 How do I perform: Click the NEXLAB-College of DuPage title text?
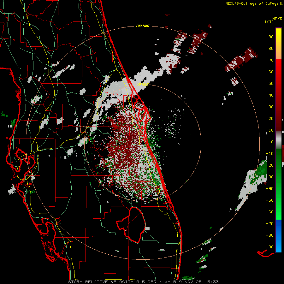(x=252, y=3)
